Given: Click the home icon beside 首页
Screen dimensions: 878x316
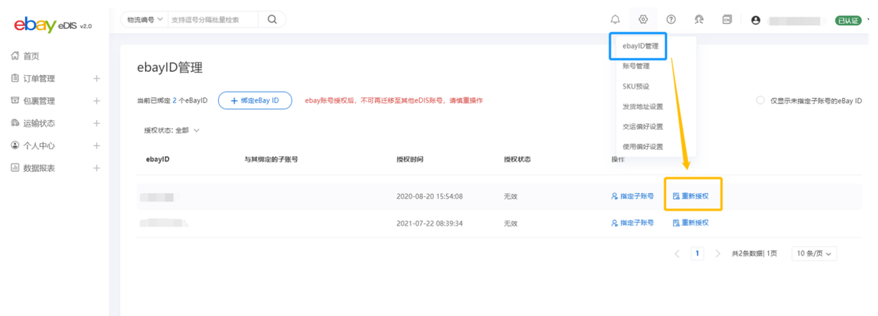Looking at the screenshot, I should [15, 56].
